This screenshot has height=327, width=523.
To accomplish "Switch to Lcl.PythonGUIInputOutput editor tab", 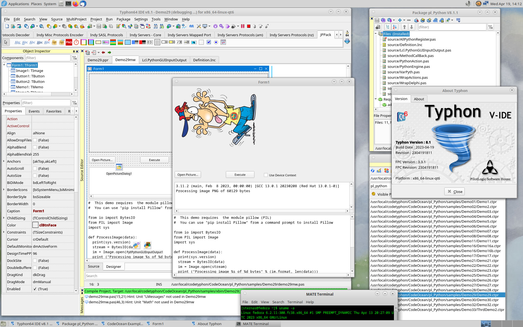I will (164, 60).
